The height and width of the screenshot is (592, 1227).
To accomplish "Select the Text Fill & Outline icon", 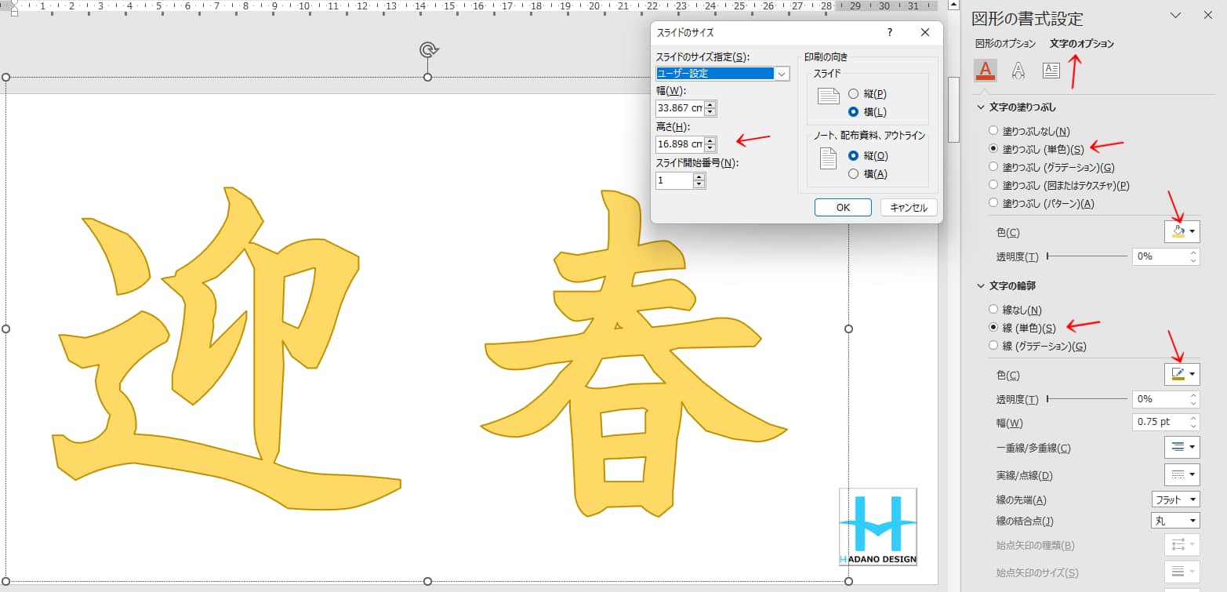I will [986, 71].
